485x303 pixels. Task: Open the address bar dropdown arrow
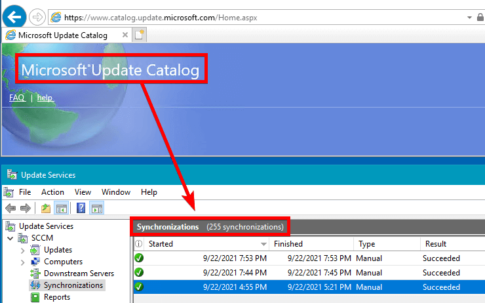(469, 18)
